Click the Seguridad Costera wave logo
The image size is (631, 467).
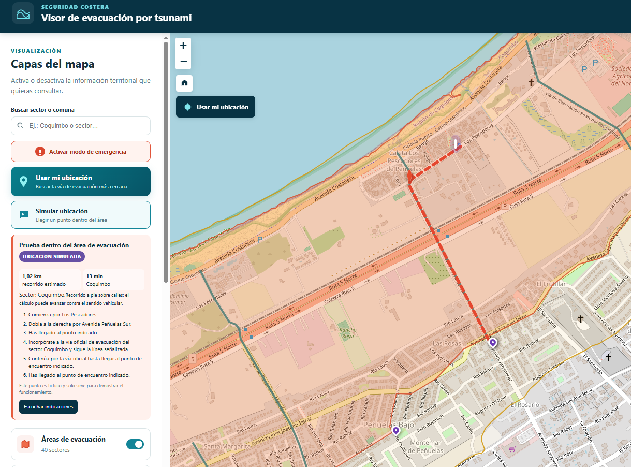coord(23,13)
